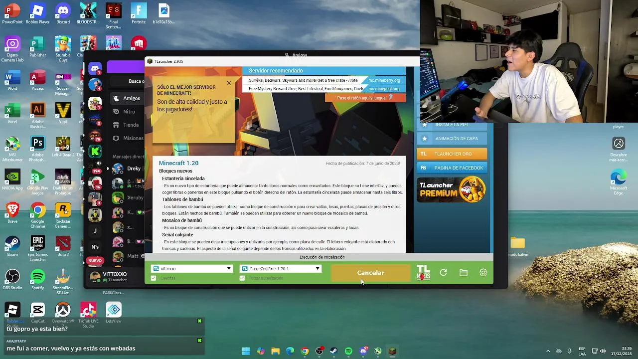Click the TLauncher refresh arrow icon
638x359 pixels.
443,273
